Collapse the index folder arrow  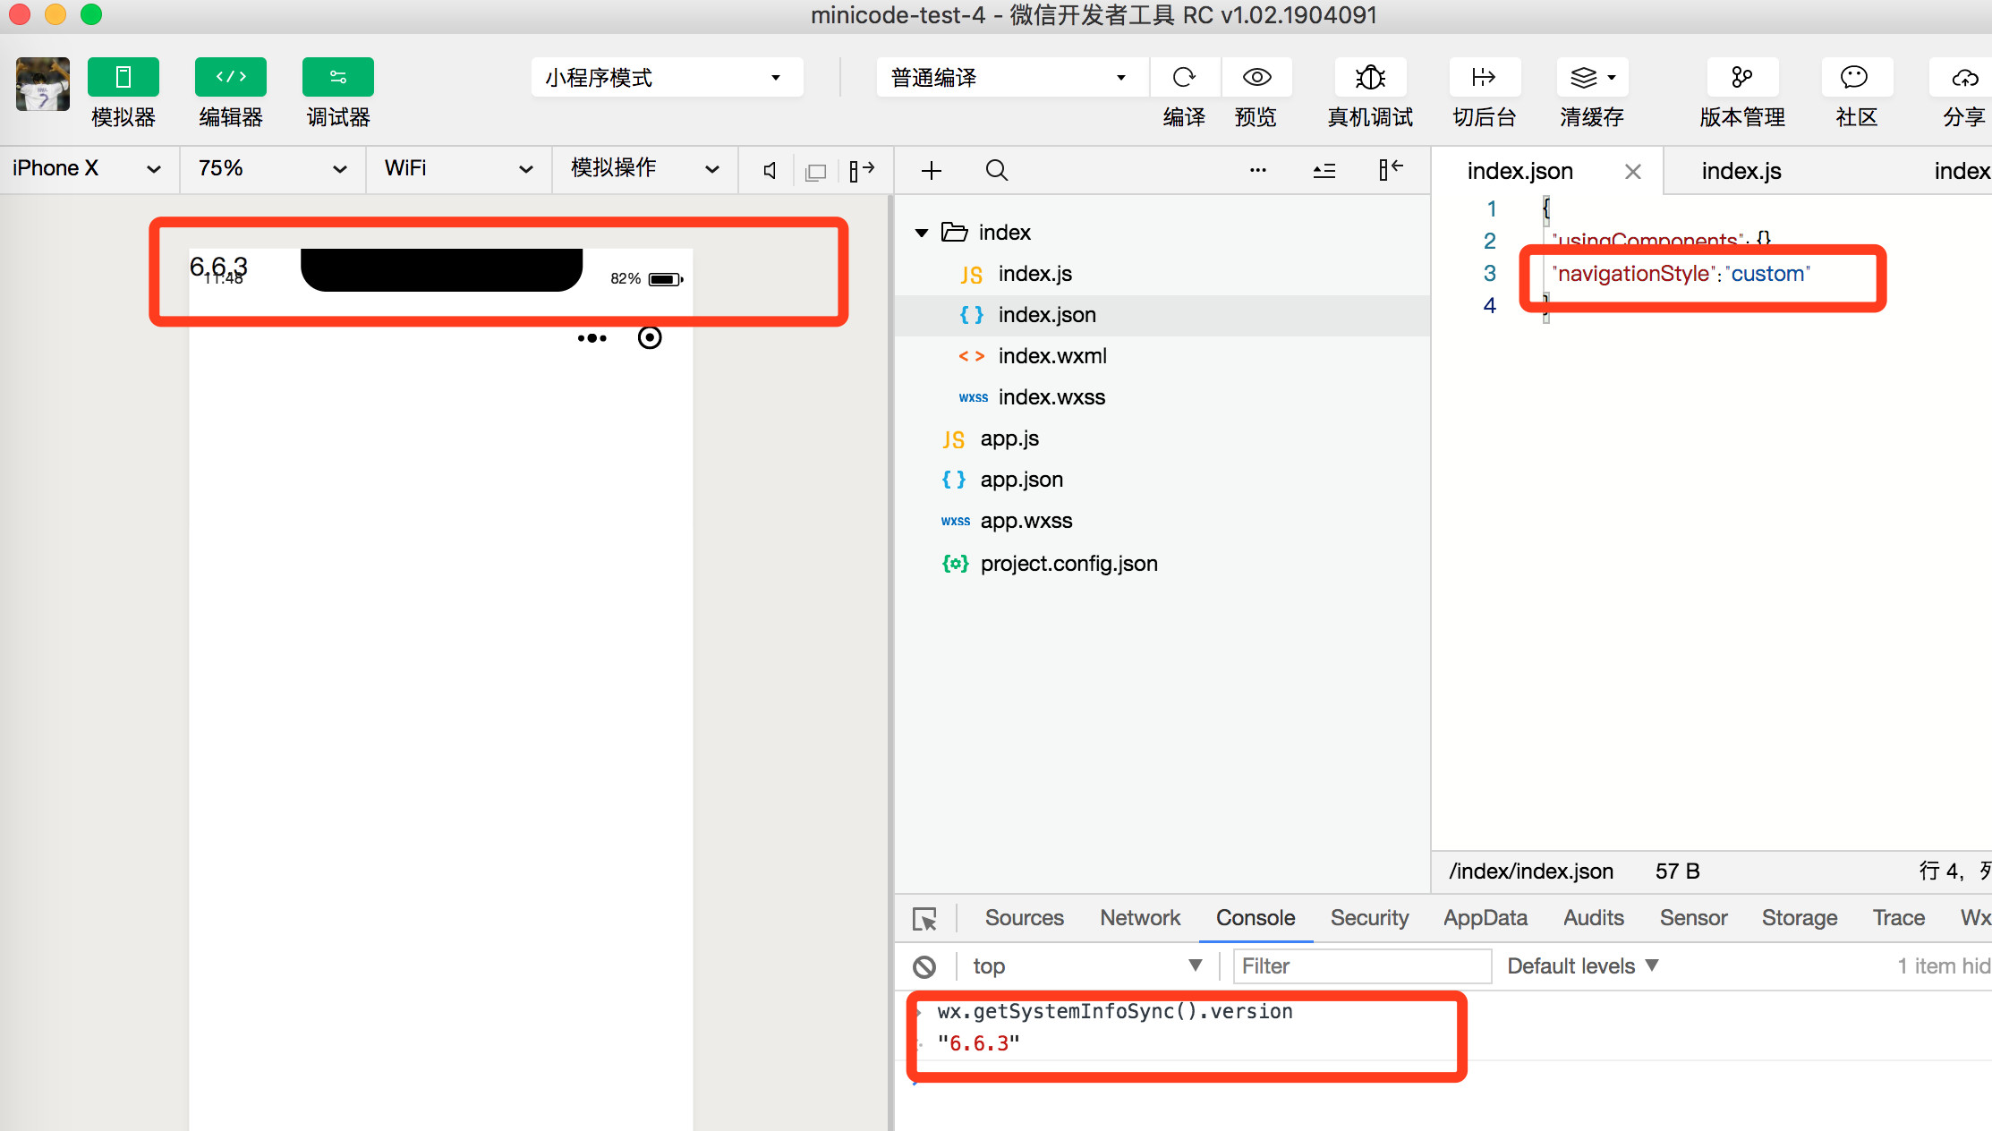point(922,233)
